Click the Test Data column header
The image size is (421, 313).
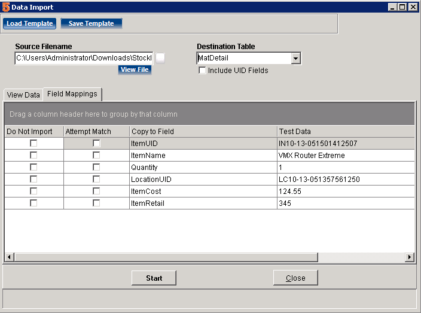pyautogui.click(x=346, y=132)
